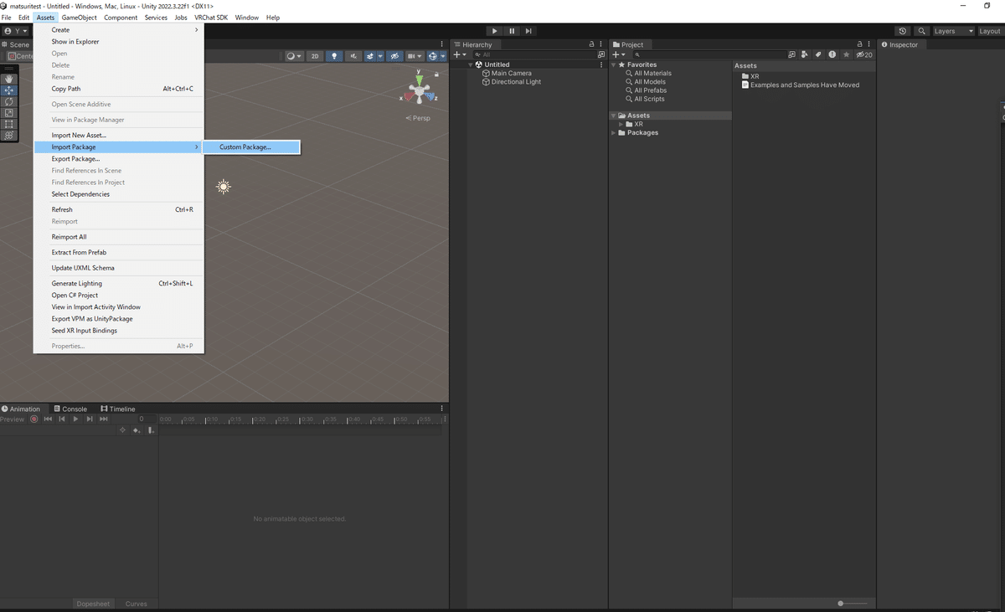Screen dimensions: 1005x612
Task: Click the Step button in the top toolbar
Action: pos(528,31)
